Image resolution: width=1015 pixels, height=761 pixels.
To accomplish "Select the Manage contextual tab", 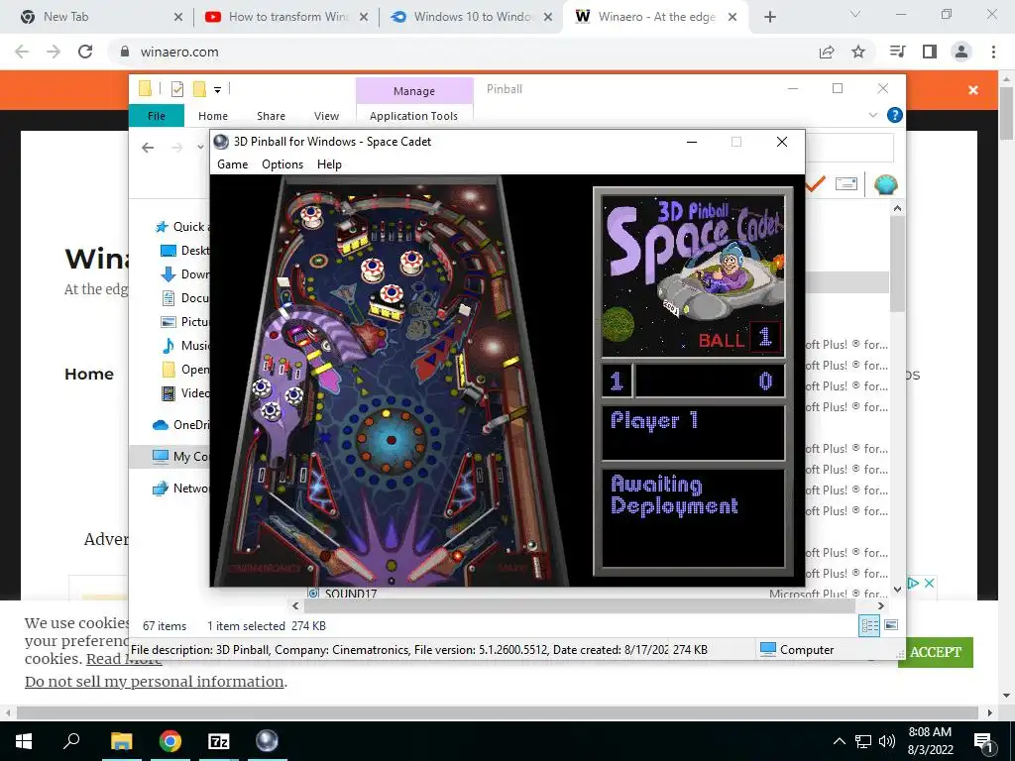I will point(414,91).
